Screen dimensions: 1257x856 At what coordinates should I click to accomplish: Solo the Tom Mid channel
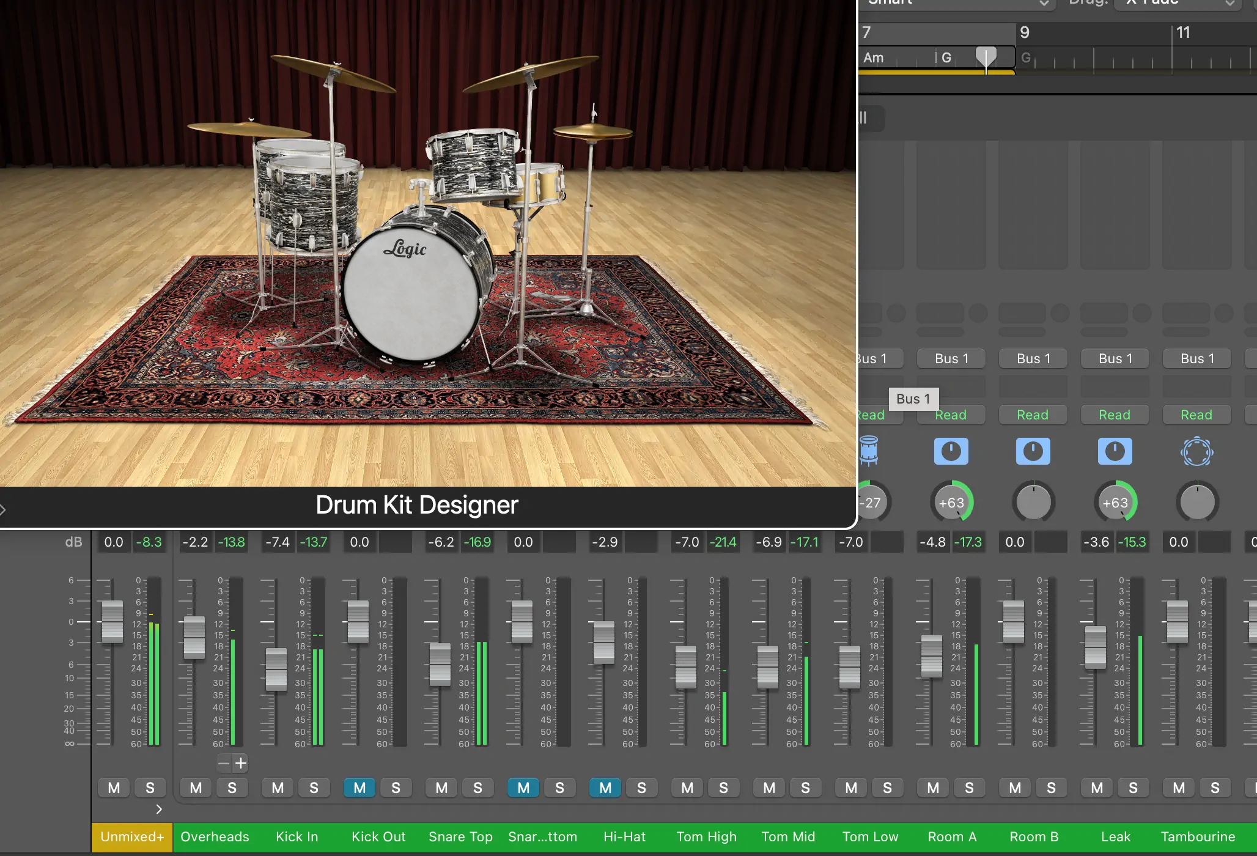tap(805, 788)
